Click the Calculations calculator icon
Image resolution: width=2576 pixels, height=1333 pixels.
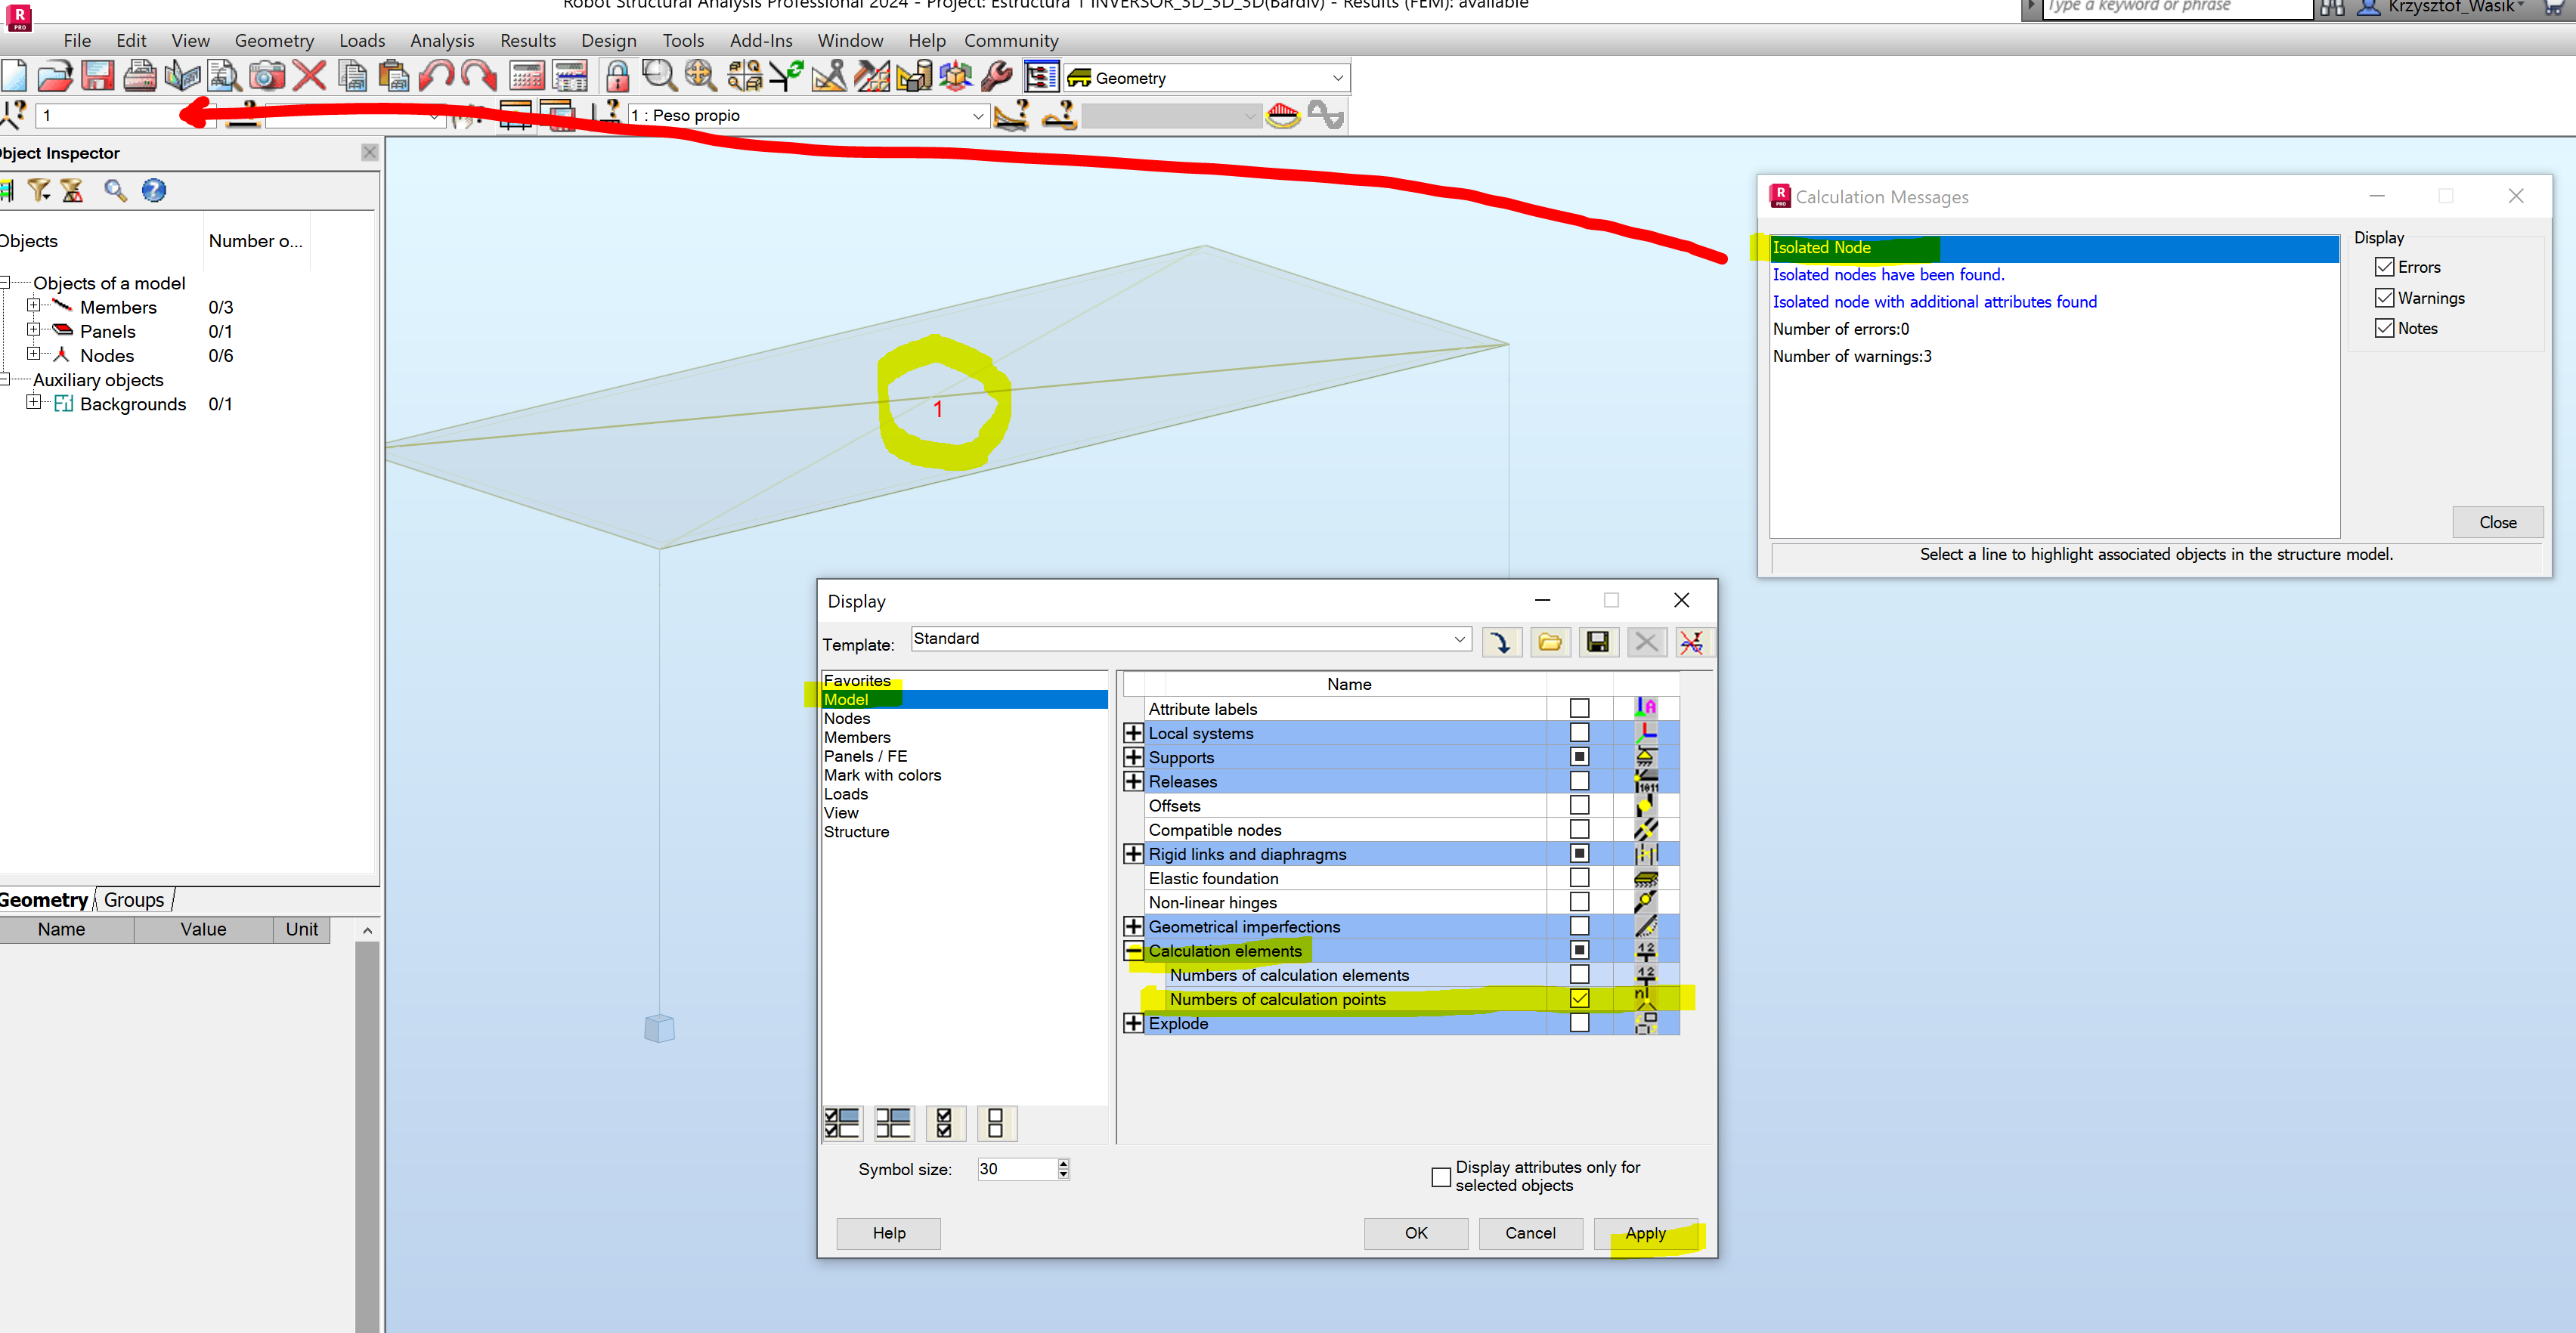(x=526, y=76)
